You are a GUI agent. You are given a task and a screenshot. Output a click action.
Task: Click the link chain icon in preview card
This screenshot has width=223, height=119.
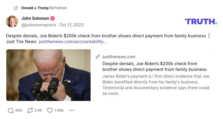[98, 57]
